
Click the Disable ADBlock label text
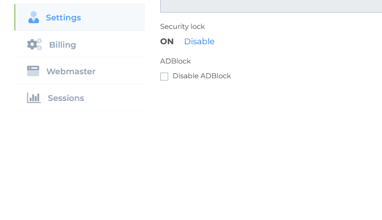pos(202,76)
